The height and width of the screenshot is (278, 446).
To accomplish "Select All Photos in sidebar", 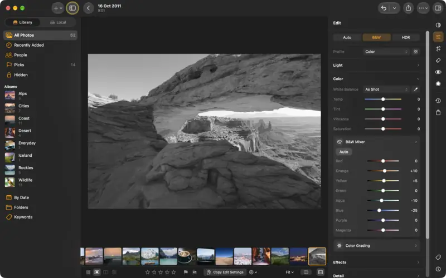I will tap(40, 35).
